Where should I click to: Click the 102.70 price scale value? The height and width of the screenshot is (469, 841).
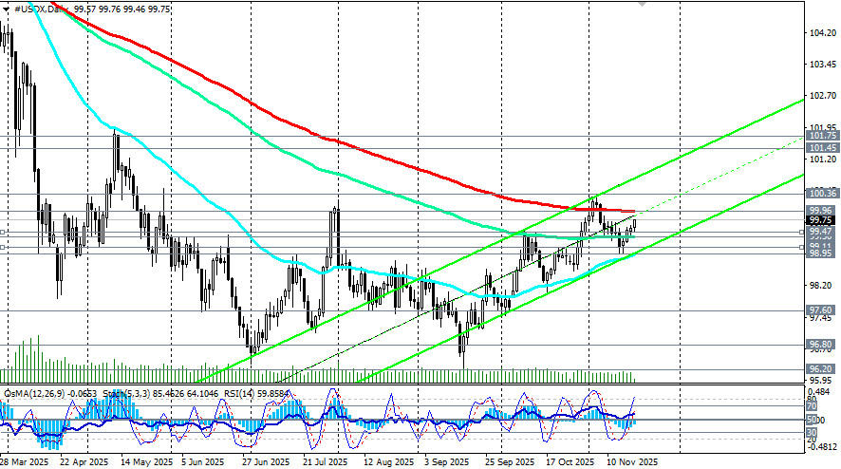click(823, 96)
